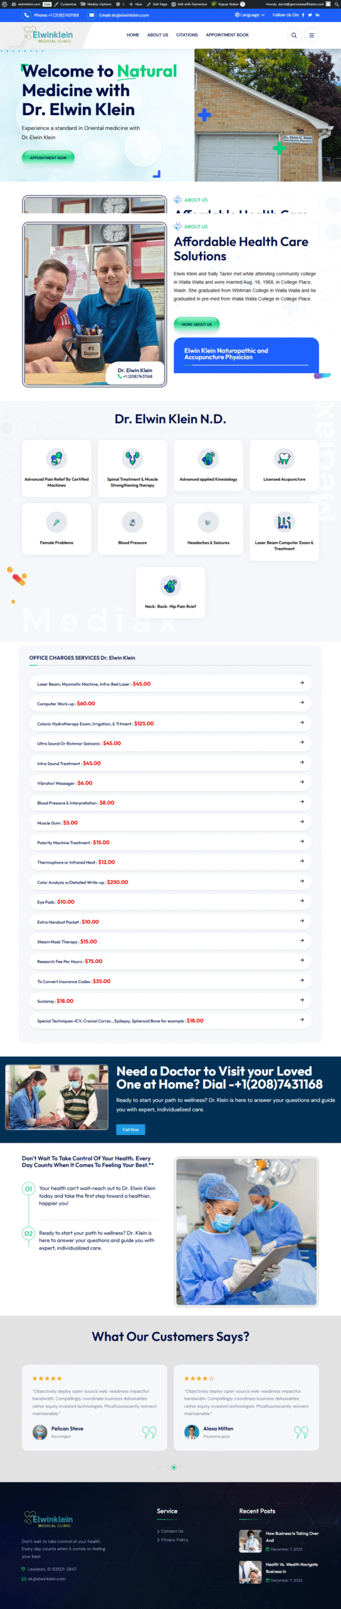Click the MORE ABOUT US button
Screen dimensions: 341x1609
(x=196, y=324)
